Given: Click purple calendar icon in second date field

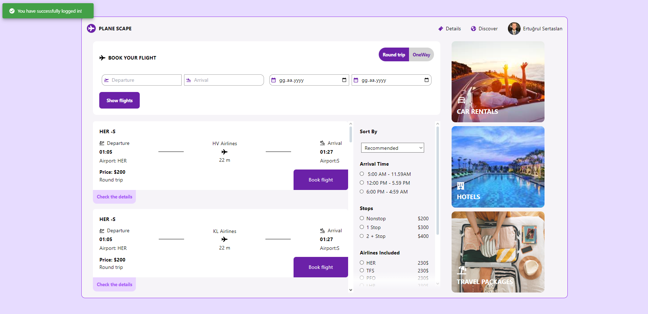Looking at the screenshot, I should coord(356,80).
